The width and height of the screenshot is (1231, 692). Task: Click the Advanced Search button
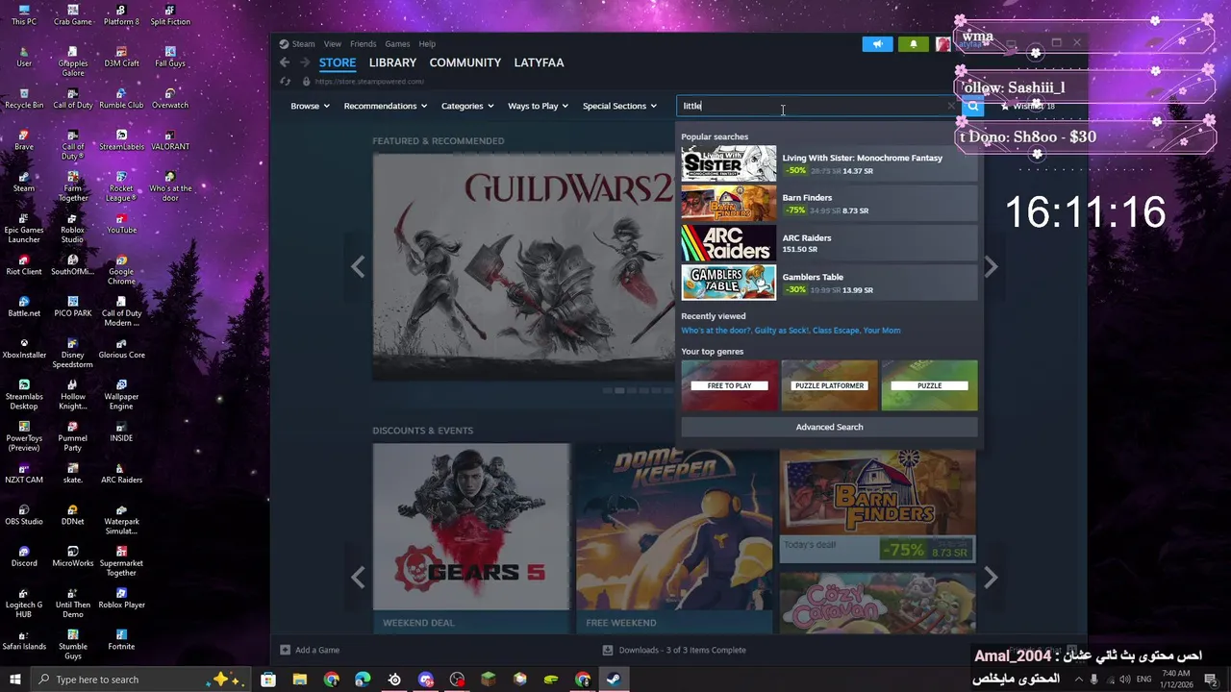coord(829,427)
